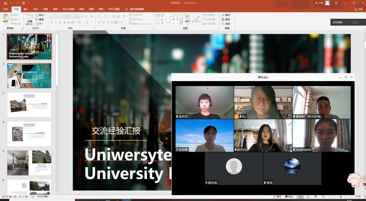Click the New Slide button icon
The image size is (366, 201).
(29, 17)
